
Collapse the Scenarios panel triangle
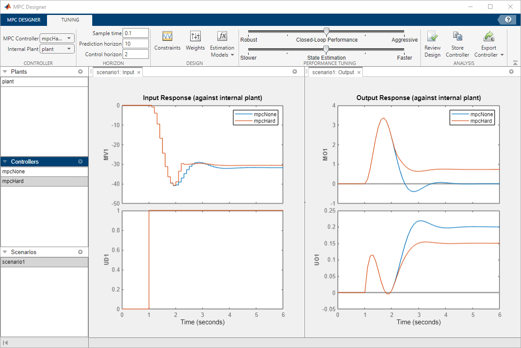point(5,252)
